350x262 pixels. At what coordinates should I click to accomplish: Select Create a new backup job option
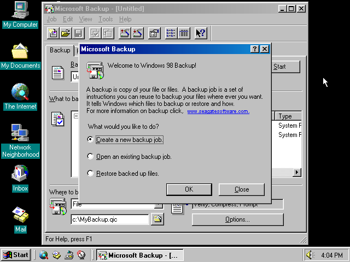coord(125,140)
